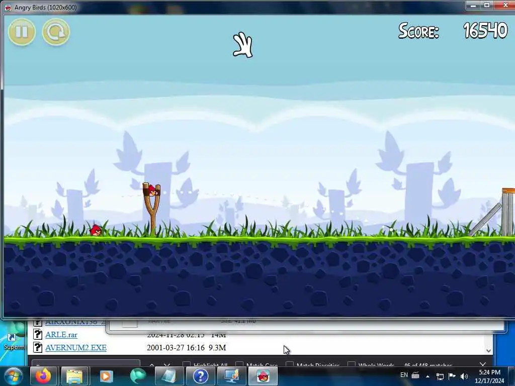515x386 pixels.
Task: Pause the Angry Birds game
Action: [x=22, y=32]
